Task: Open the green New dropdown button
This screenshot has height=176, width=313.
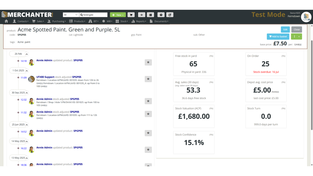Action: 118,15
